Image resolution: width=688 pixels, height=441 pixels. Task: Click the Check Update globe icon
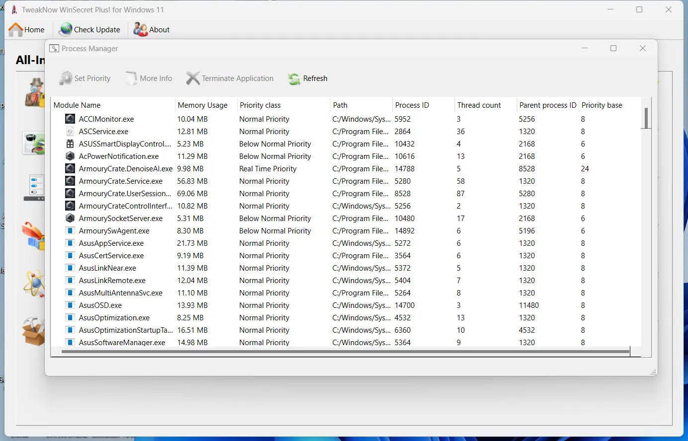[65, 30]
